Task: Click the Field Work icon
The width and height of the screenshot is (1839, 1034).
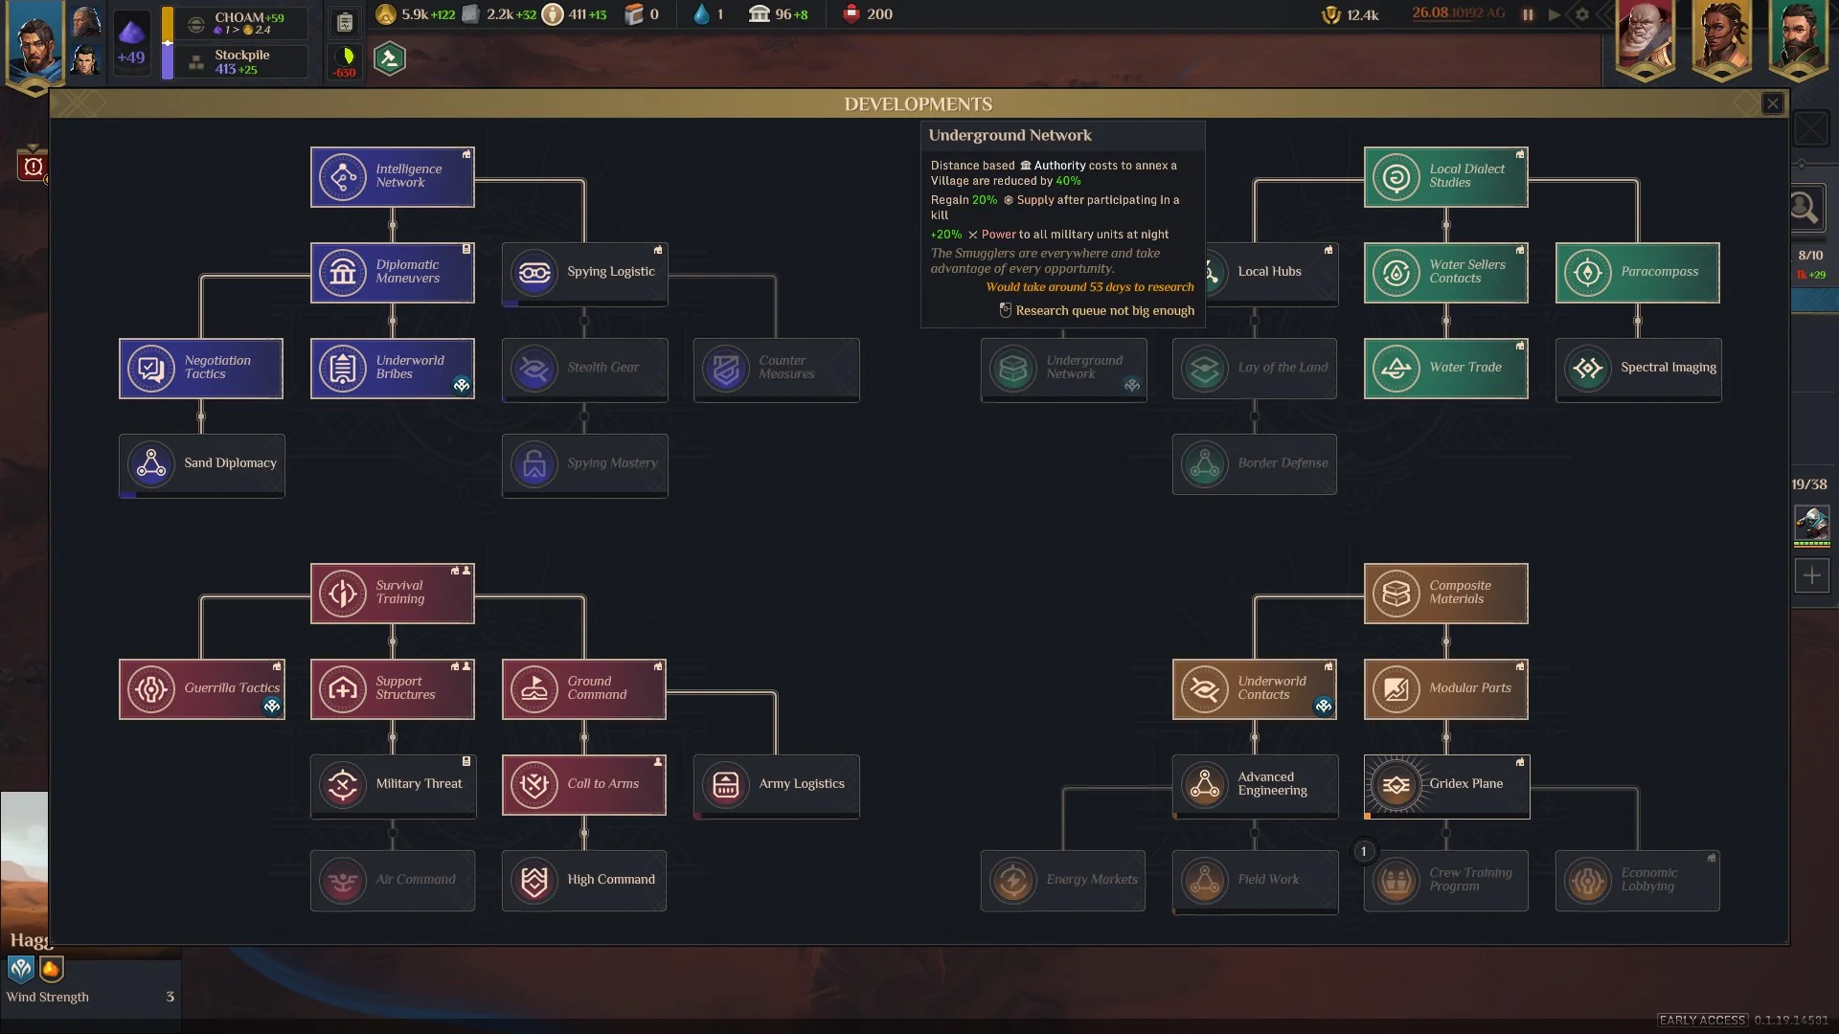Action: tap(1205, 881)
